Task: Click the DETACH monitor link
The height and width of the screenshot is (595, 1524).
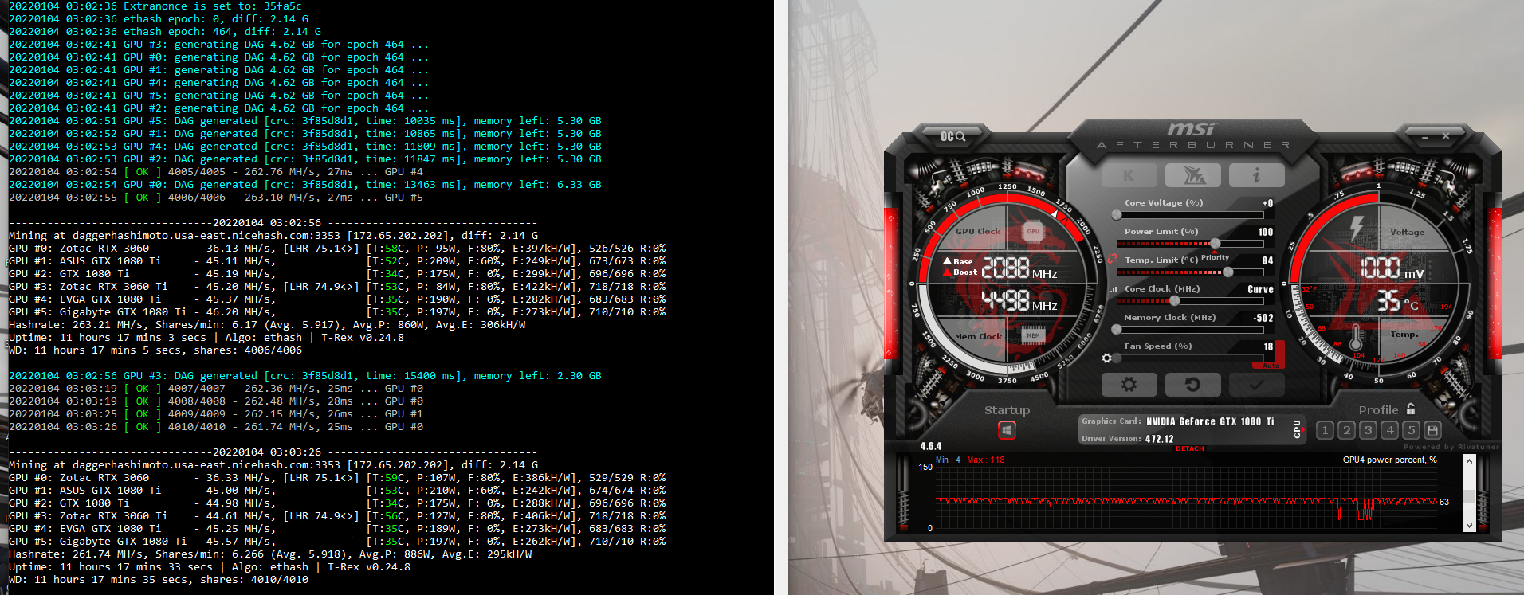Action: pos(1189,448)
